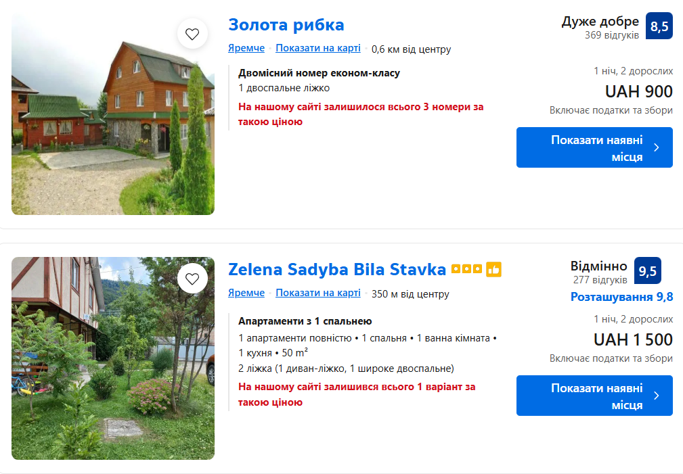683x474 pixels.
Task: Show Золота рибка on the map
Action: tap(318, 48)
